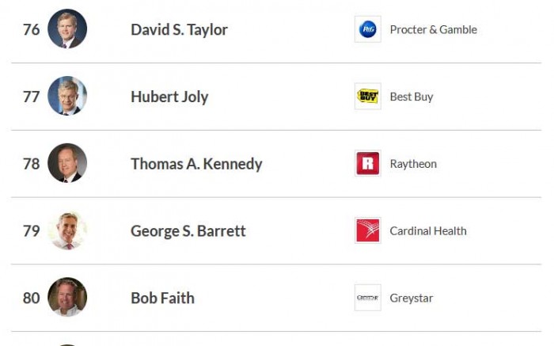Click the Greystar logo icon
The image size is (554, 346).
[x=367, y=298]
